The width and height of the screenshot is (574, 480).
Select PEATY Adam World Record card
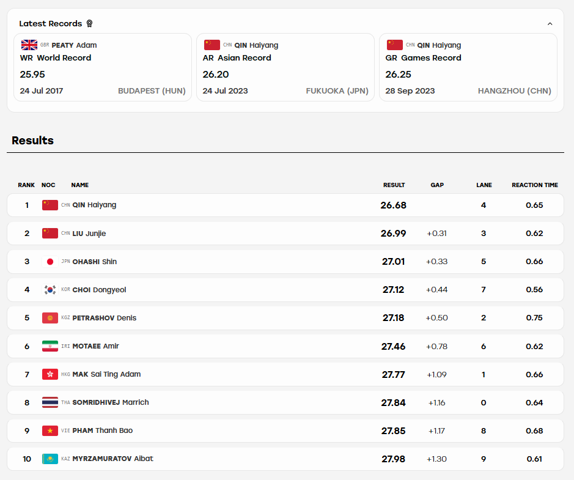pyautogui.click(x=103, y=67)
